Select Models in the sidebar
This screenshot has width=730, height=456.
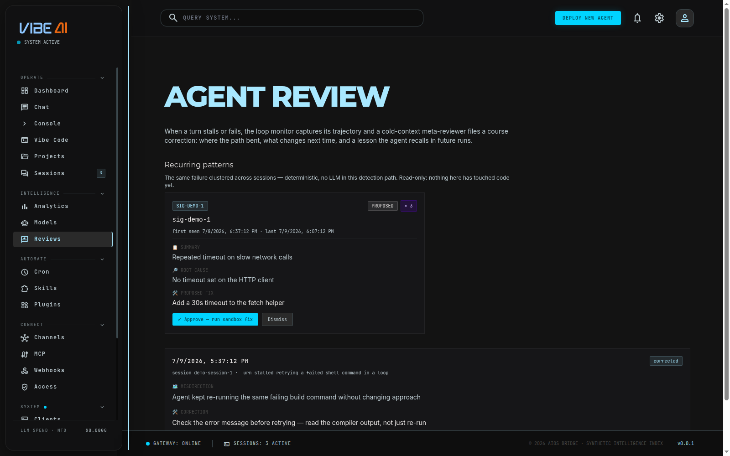click(63, 223)
